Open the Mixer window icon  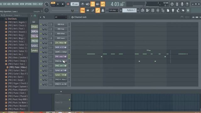coord(158,10)
